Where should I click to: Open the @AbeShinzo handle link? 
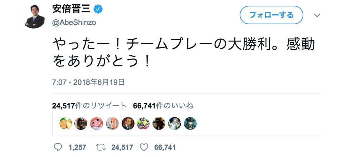(74, 22)
